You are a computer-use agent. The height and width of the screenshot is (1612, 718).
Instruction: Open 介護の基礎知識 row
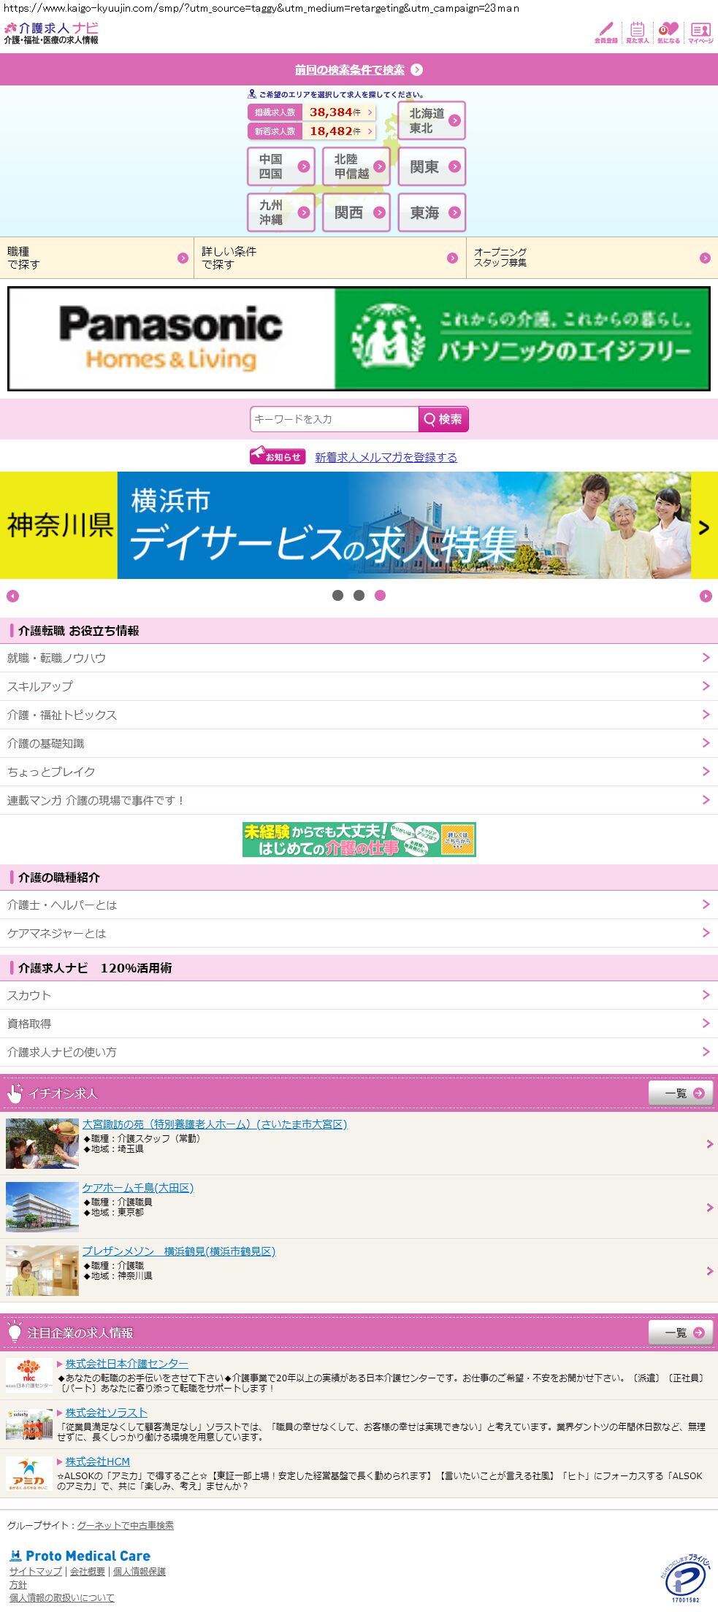[x=359, y=743]
